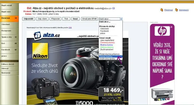194x105 pixels.
Task: Click the printer image in the HP ad
Action: tap(162, 94)
